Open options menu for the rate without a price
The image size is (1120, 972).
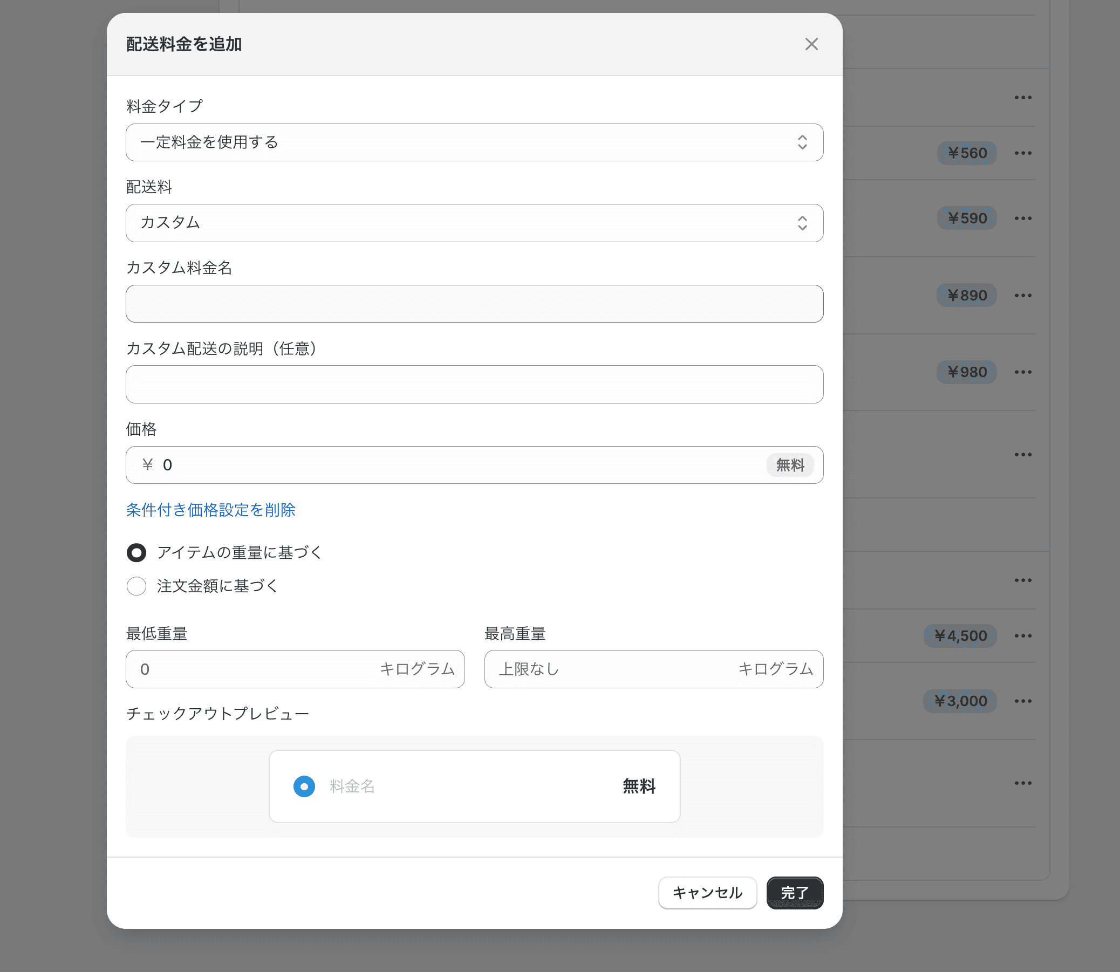point(1022,455)
